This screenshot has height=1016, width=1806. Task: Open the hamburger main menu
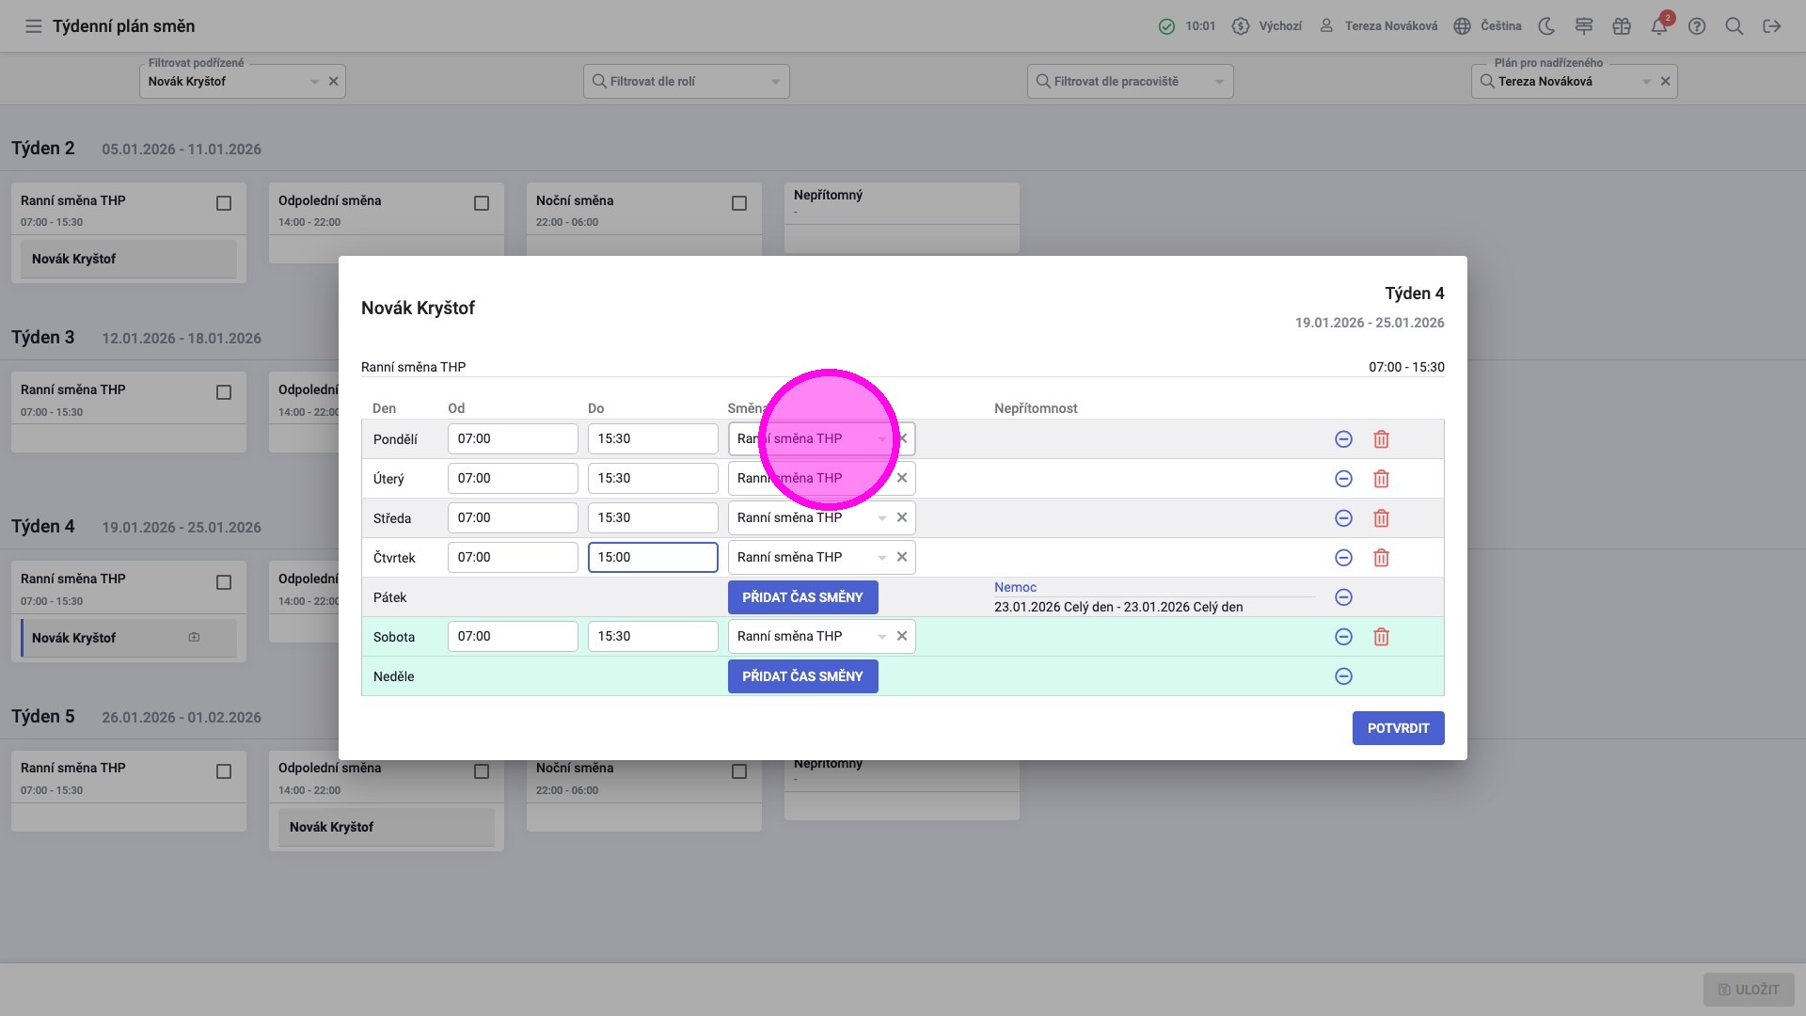coord(33,26)
